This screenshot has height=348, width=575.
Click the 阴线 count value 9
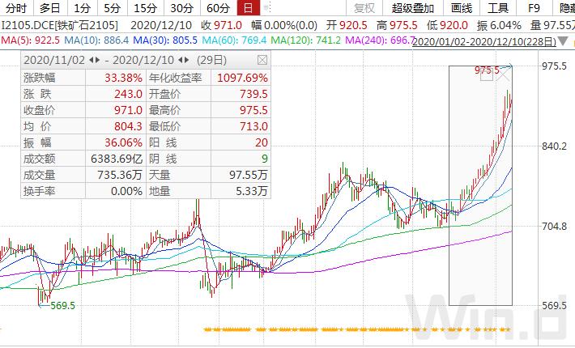[x=264, y=159]
